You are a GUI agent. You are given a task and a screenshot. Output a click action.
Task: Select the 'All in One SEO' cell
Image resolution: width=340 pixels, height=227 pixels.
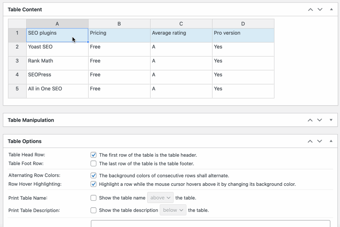click(57, 91)
